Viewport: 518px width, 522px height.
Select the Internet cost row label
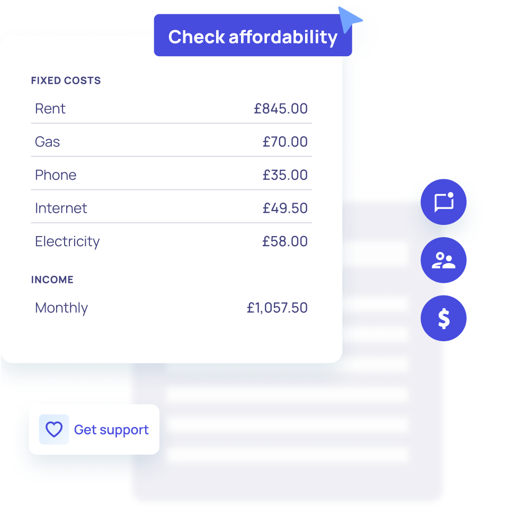point(61,208)
